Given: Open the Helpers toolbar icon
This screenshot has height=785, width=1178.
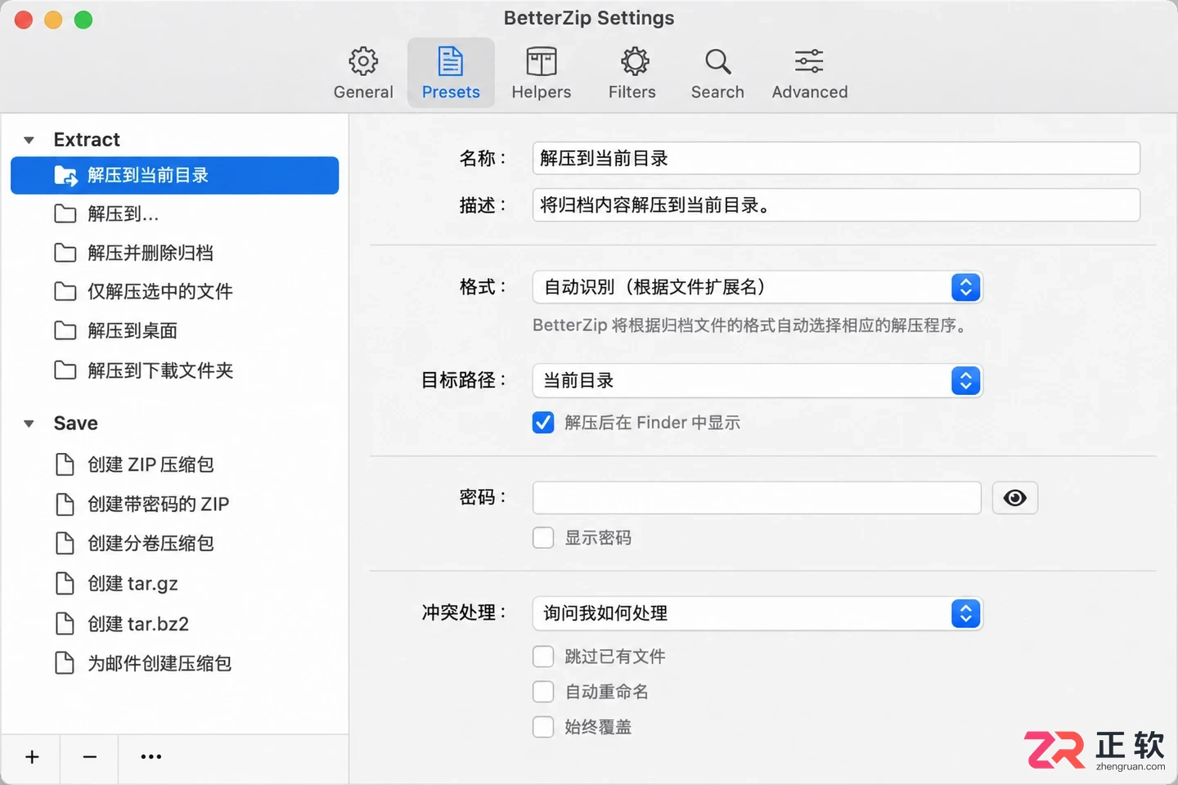Looking at the screenshot, I should click(x=541, y=61).
